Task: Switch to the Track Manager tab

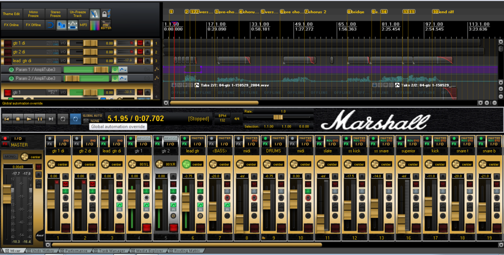Action: click(x=112, y=251)
